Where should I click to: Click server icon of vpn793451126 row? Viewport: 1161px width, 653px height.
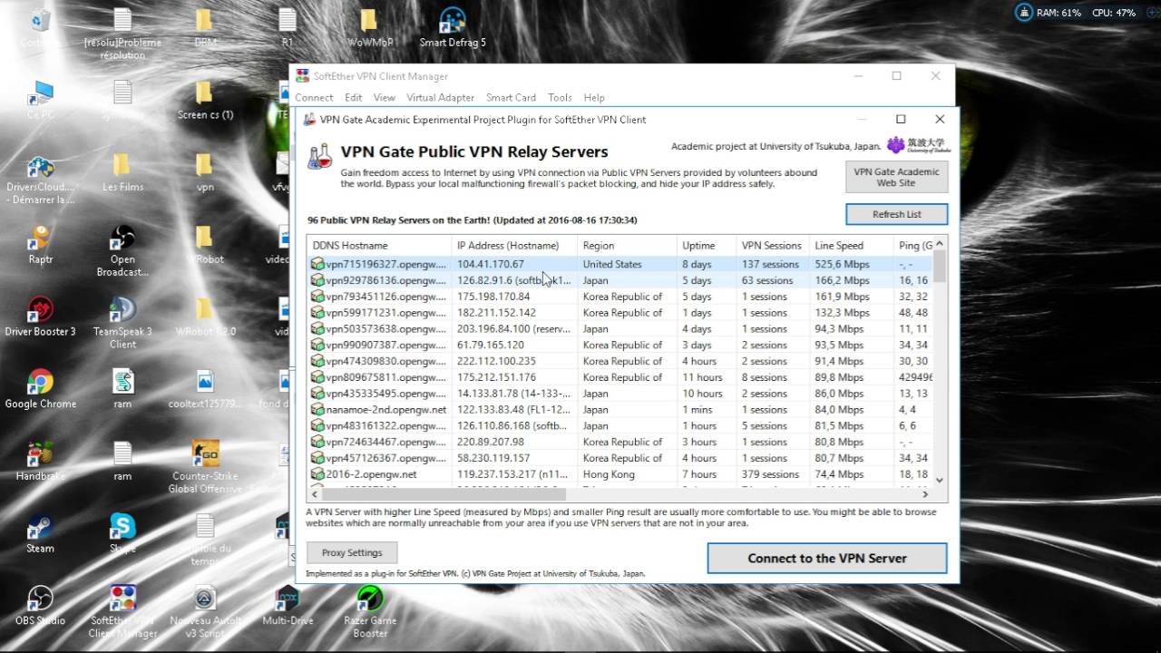317,297
